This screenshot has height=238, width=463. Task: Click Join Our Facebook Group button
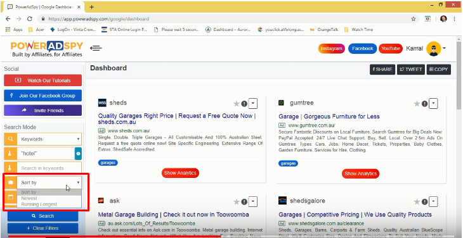[43, 96]
